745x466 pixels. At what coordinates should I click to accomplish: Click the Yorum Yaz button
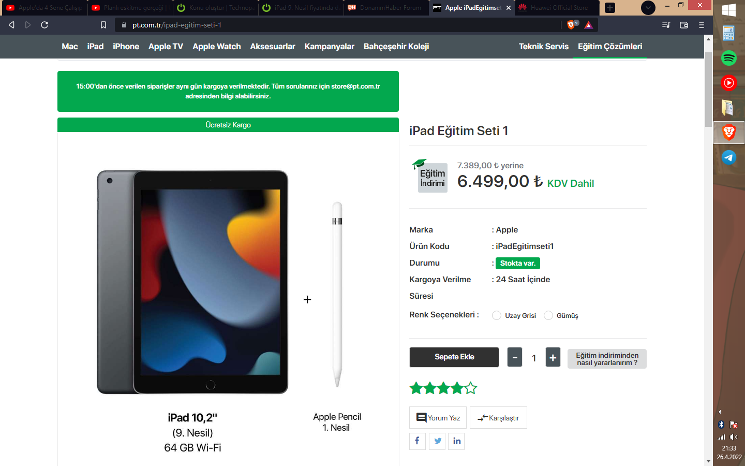(x=438, y=418)
